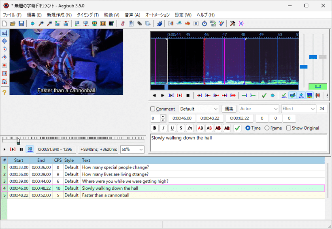The image size is (332, 229).
Task: Click the fn font name button
Action: tap(190, 128)
